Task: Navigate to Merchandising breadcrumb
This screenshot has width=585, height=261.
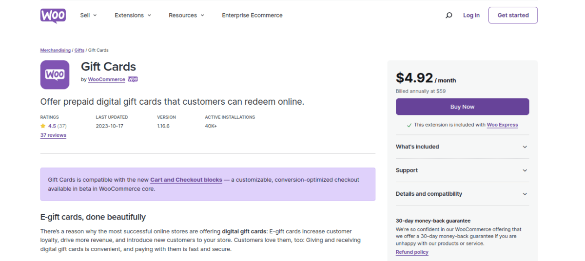Action: pos(55,50)
